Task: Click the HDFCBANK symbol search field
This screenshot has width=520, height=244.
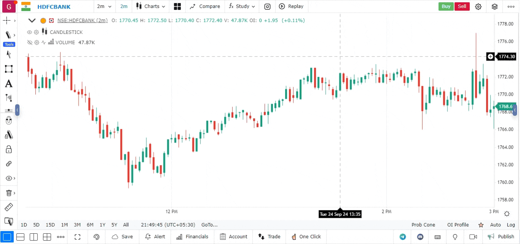Action: click(x=53, y=6)
